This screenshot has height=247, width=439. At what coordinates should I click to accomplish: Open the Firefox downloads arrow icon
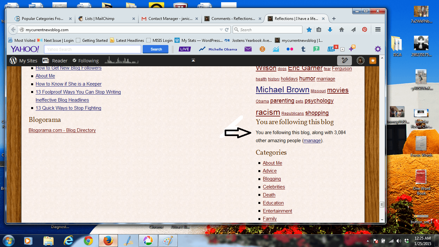[x=330, y=30]
